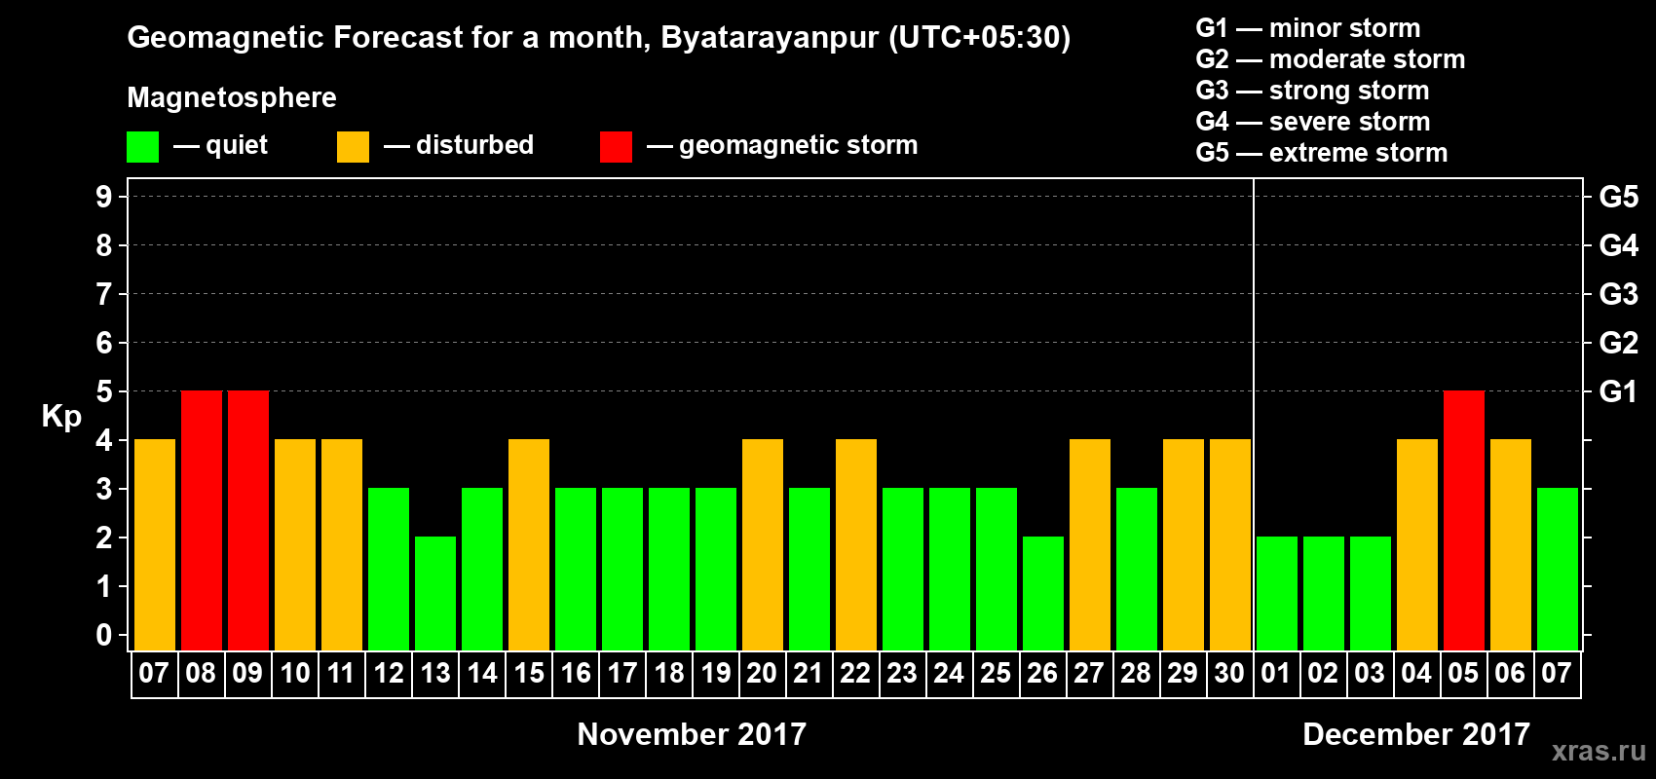This screenshot has width=1656, height=779.
Task: Click the orange disturbed legend swatch
Action: pos(353,147)
